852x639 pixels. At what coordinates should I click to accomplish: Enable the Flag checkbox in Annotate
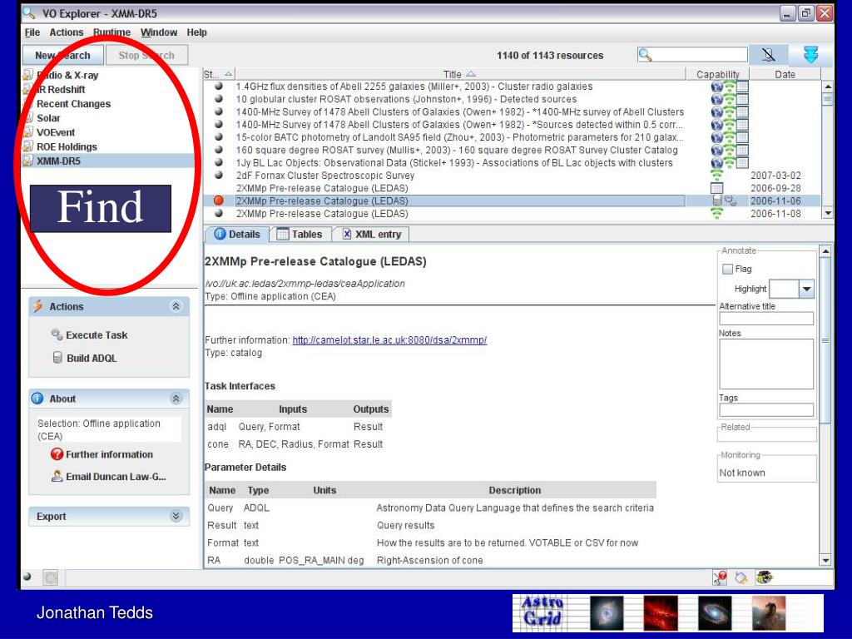pyautogui.click(x=727, y=269)
